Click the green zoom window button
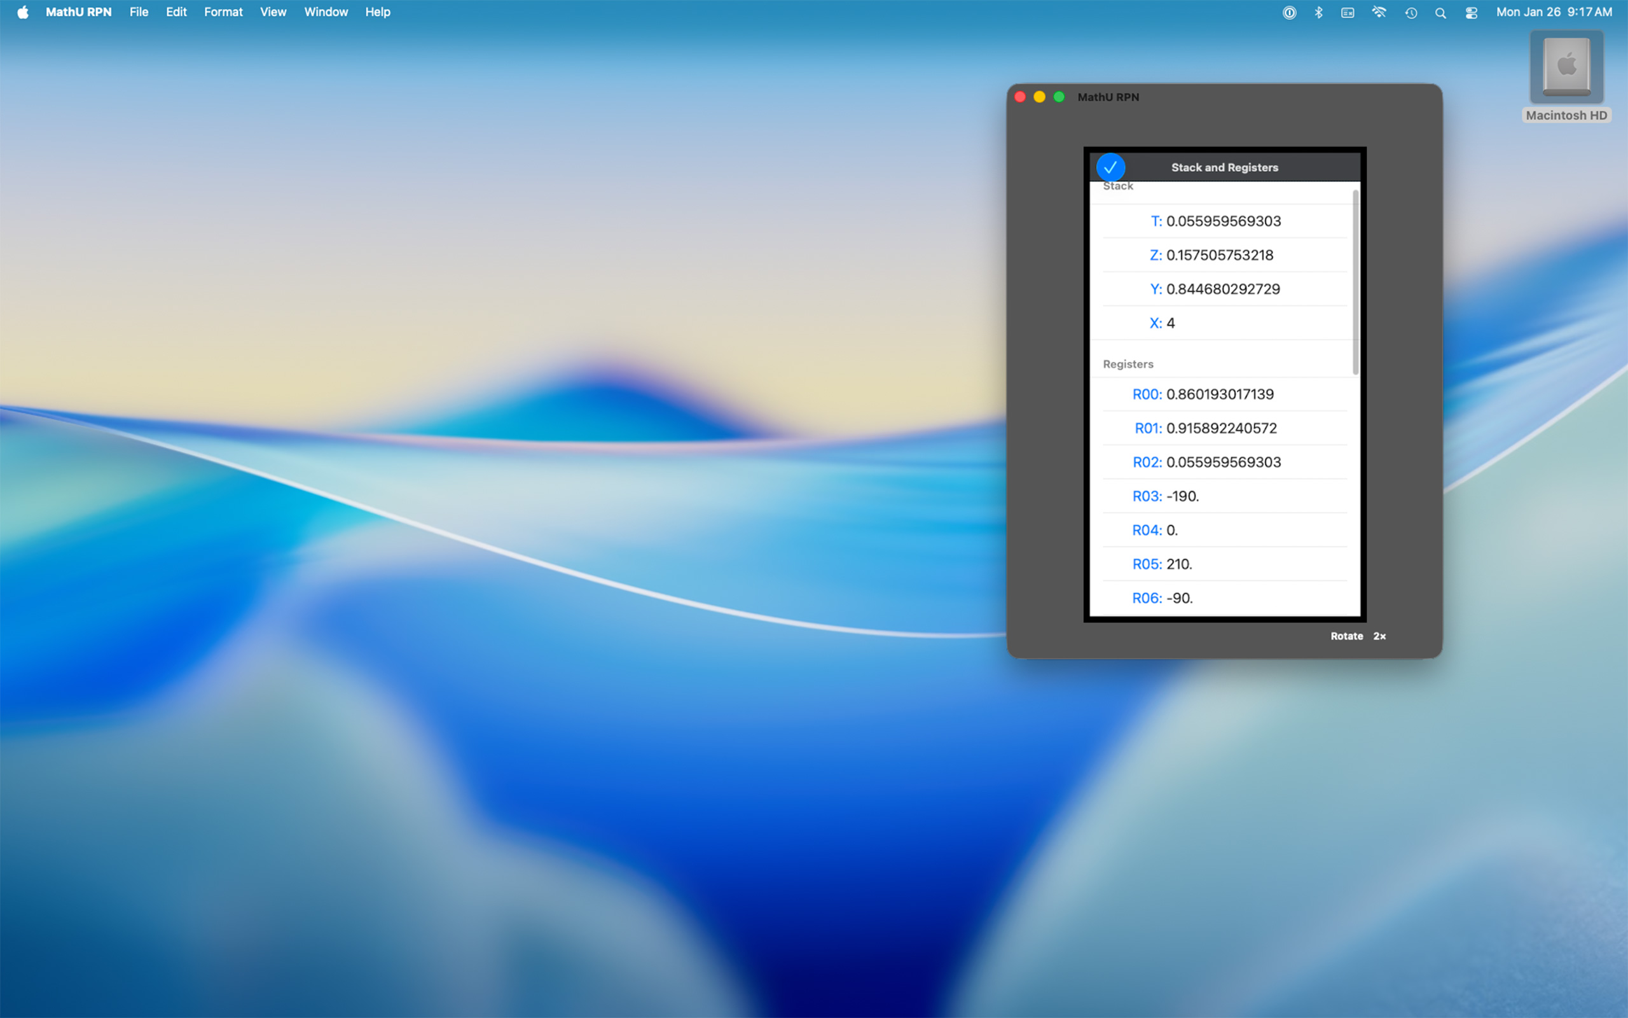1628x1018 pixels. point(1059,97)
